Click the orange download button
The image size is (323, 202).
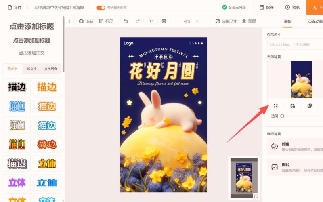(315, 7)
